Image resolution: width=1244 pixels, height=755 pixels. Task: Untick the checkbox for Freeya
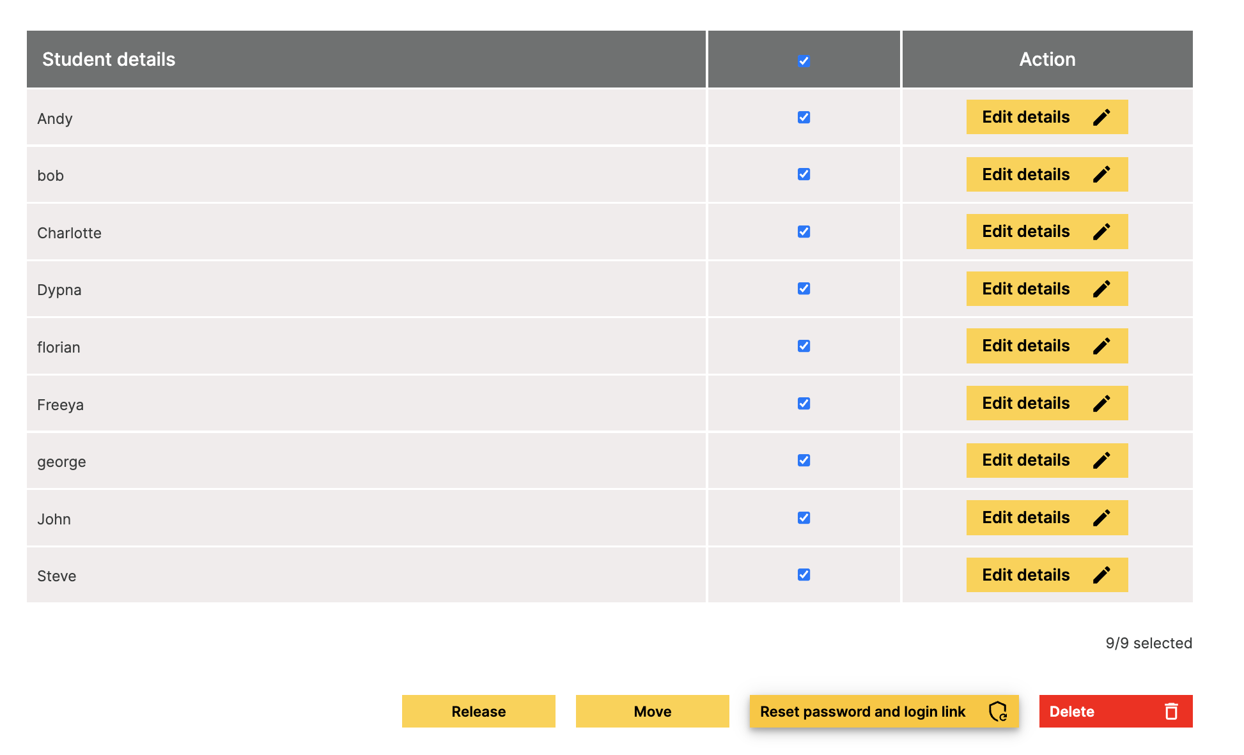point(804,404)
